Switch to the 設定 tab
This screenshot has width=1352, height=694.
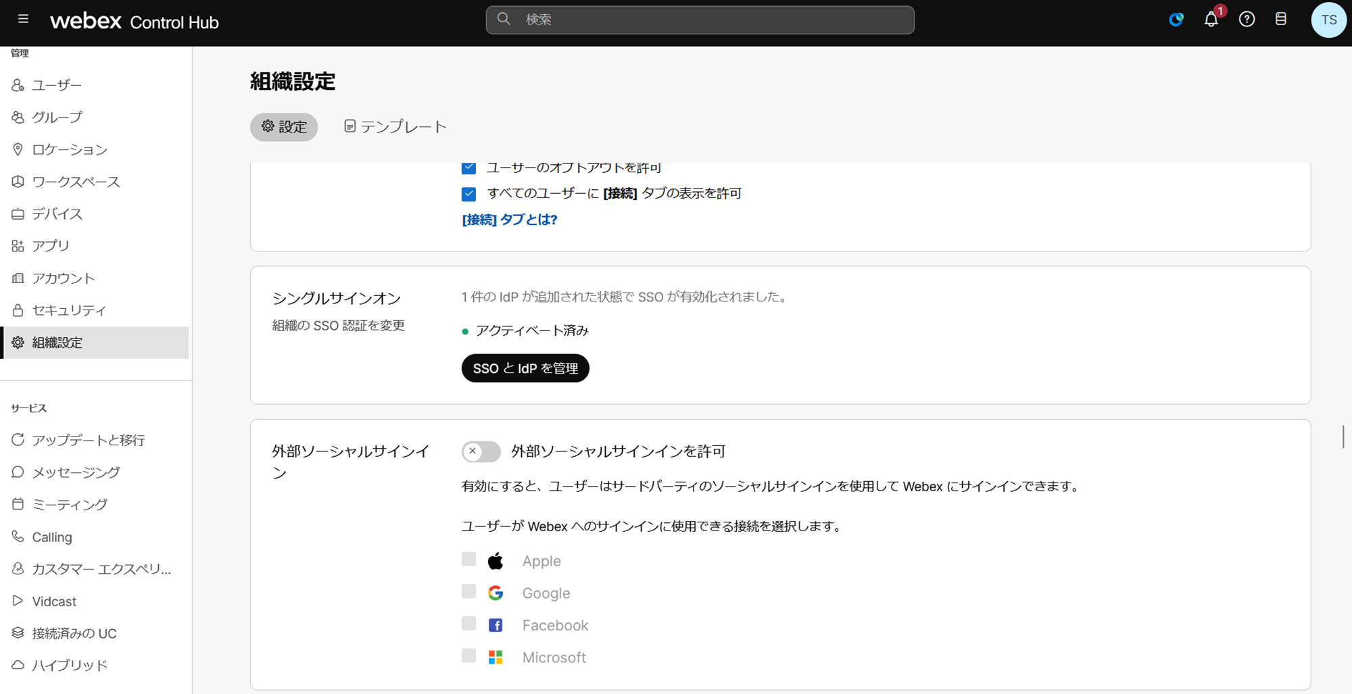pos(284,127)
